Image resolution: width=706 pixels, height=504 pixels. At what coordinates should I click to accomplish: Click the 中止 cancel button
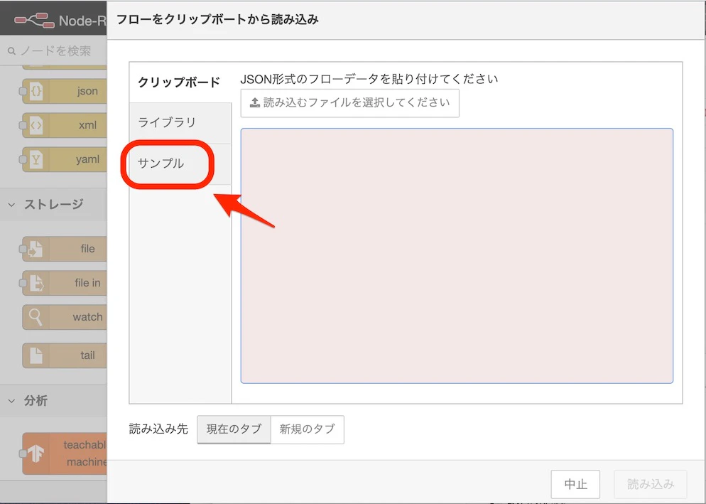(x=575, y=484)
